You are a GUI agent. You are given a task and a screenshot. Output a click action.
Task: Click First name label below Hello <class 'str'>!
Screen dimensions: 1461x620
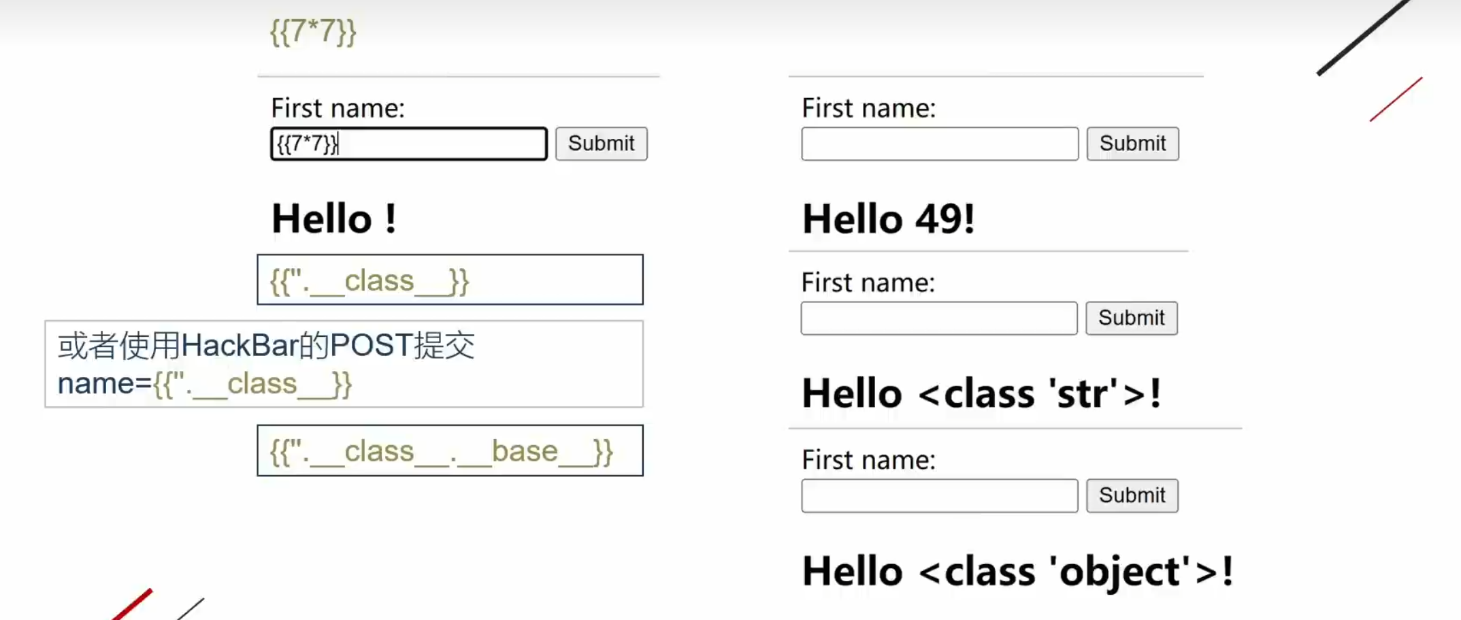[868, 460]
